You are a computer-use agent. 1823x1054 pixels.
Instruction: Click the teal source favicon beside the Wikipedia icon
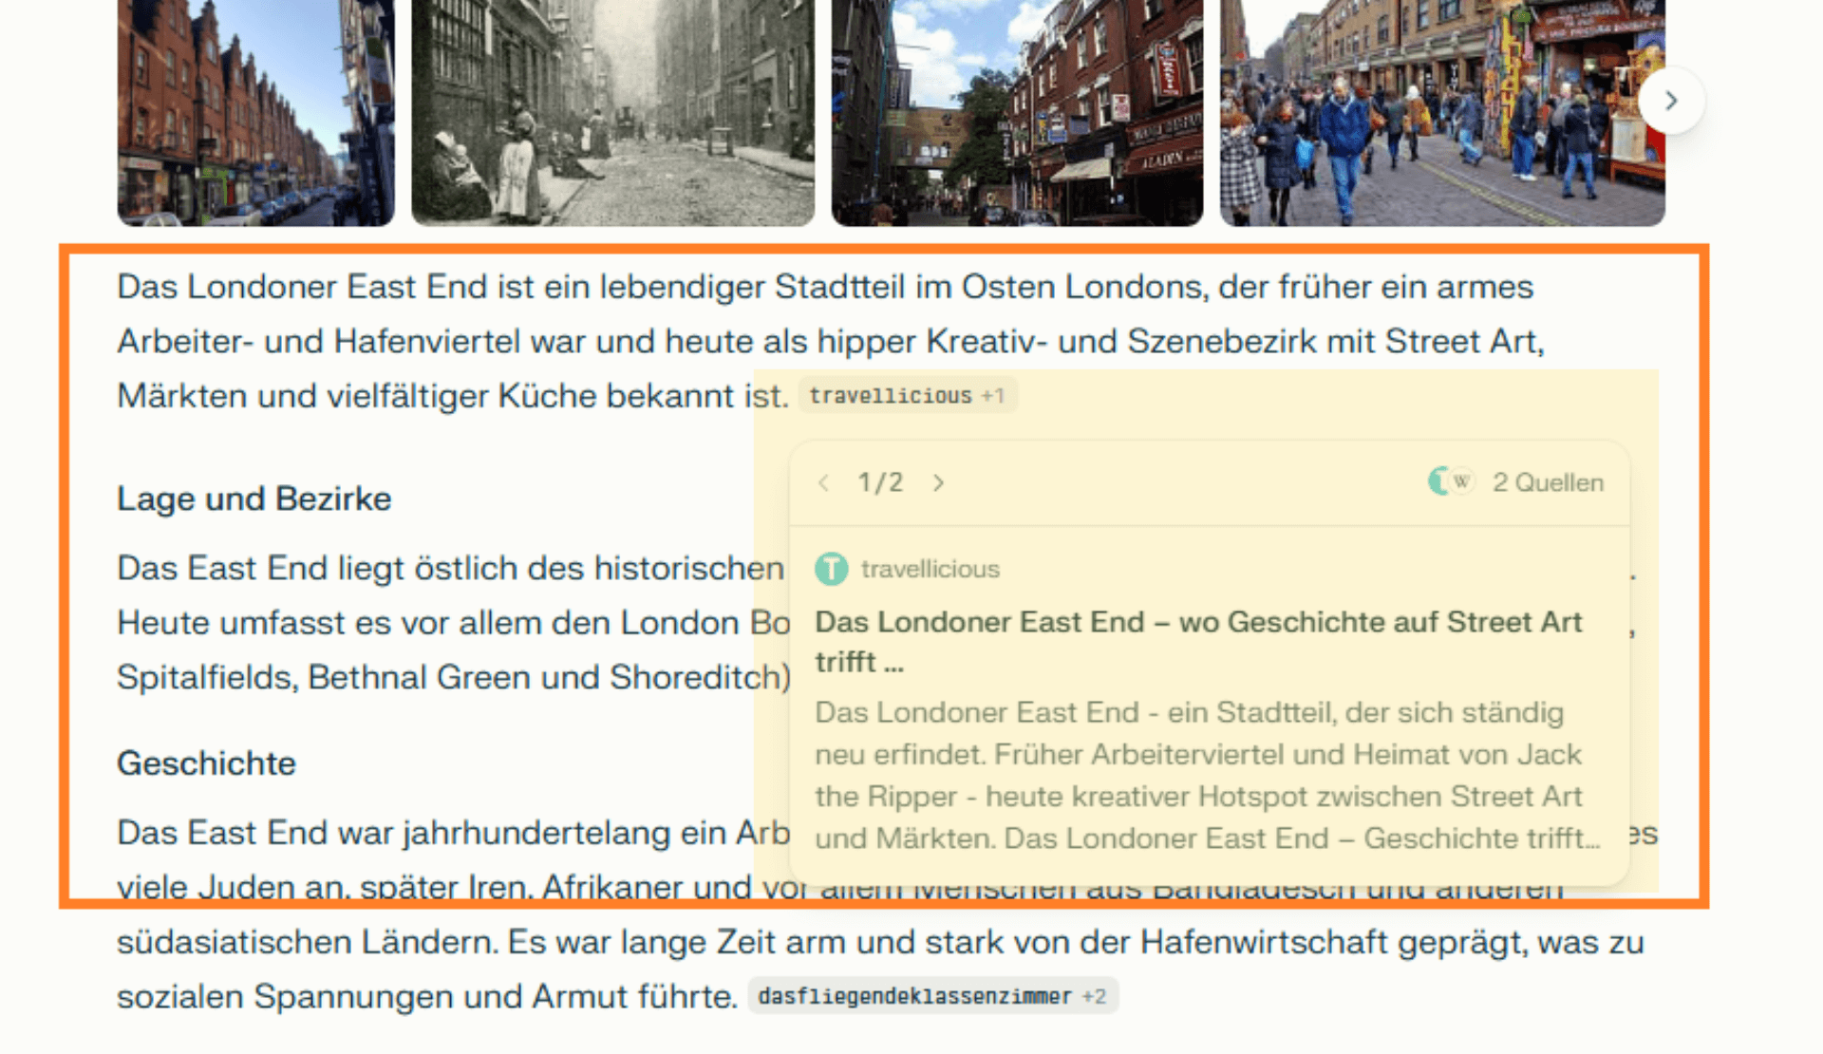(x=1438, y=482)
